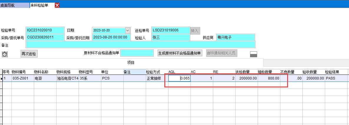The width and height of the screenshot is (349, 125).
Task: Select the row 1 indicator arrow
Action: 1,78
